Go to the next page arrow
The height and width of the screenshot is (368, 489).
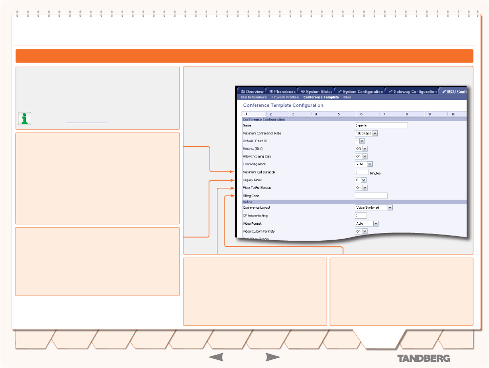[x=273, y=357]
